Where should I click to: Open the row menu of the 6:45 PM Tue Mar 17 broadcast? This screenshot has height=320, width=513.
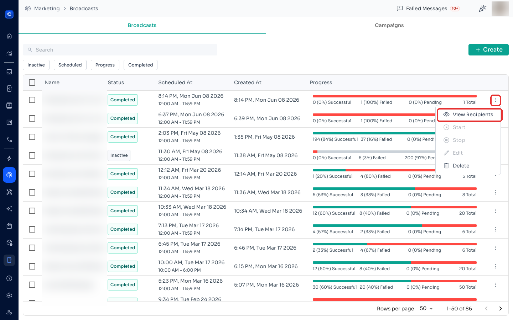[x=496, y=248]
